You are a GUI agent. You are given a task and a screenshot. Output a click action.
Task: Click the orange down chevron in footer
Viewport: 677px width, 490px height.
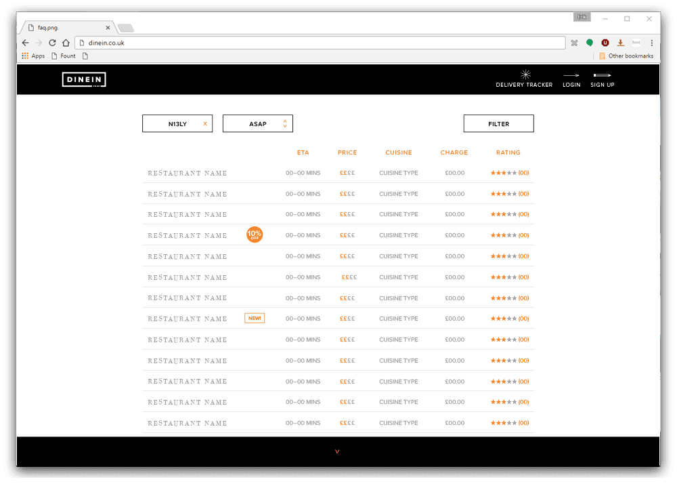tap(337, 451)
